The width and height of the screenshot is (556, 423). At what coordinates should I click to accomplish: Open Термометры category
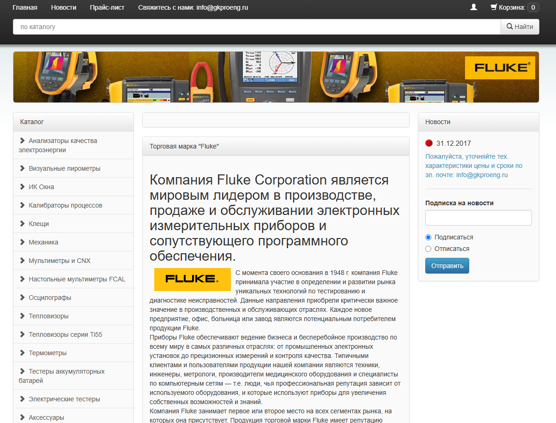(73, 353)
